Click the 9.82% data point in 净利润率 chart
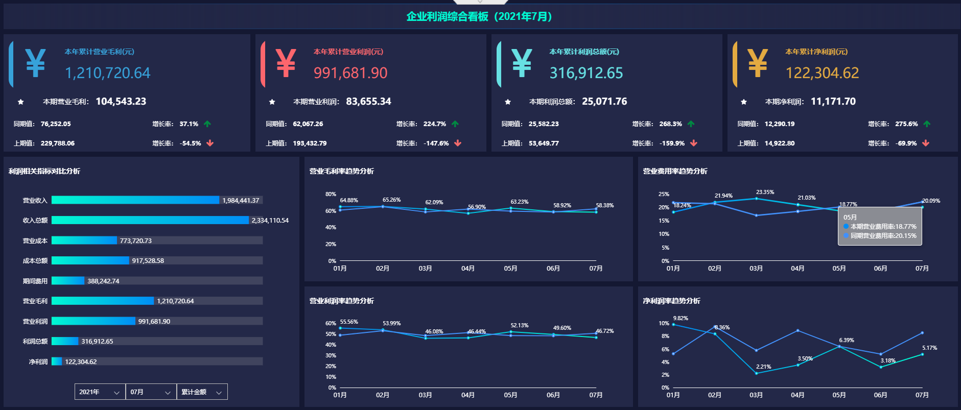 coord(673,325)
